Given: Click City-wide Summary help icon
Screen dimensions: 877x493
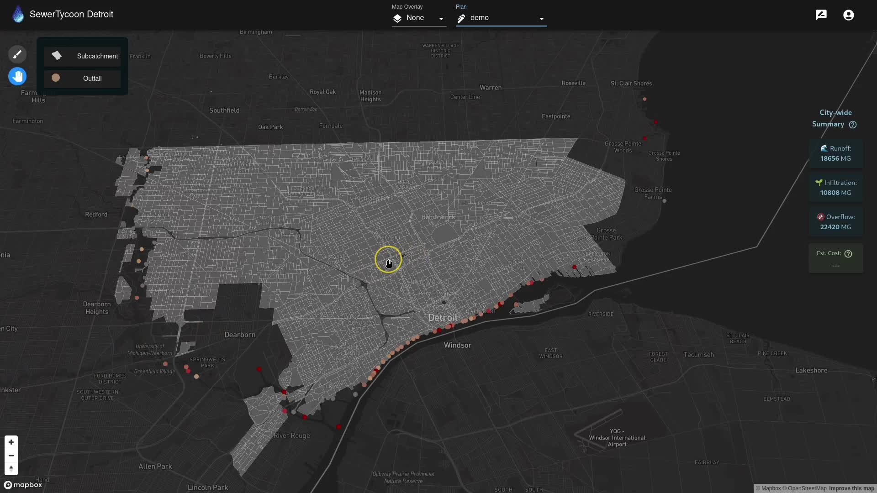Looking at the screenshot, I should pos(852,125).
